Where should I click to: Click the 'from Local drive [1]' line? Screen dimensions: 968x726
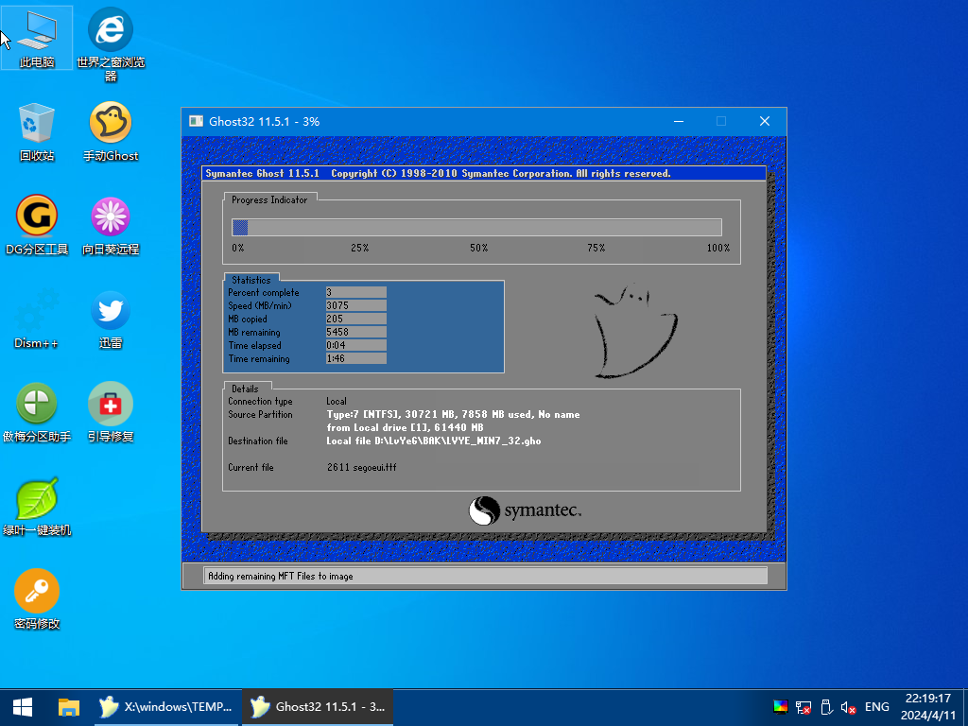pyautogui.click(x=405, y=427)
